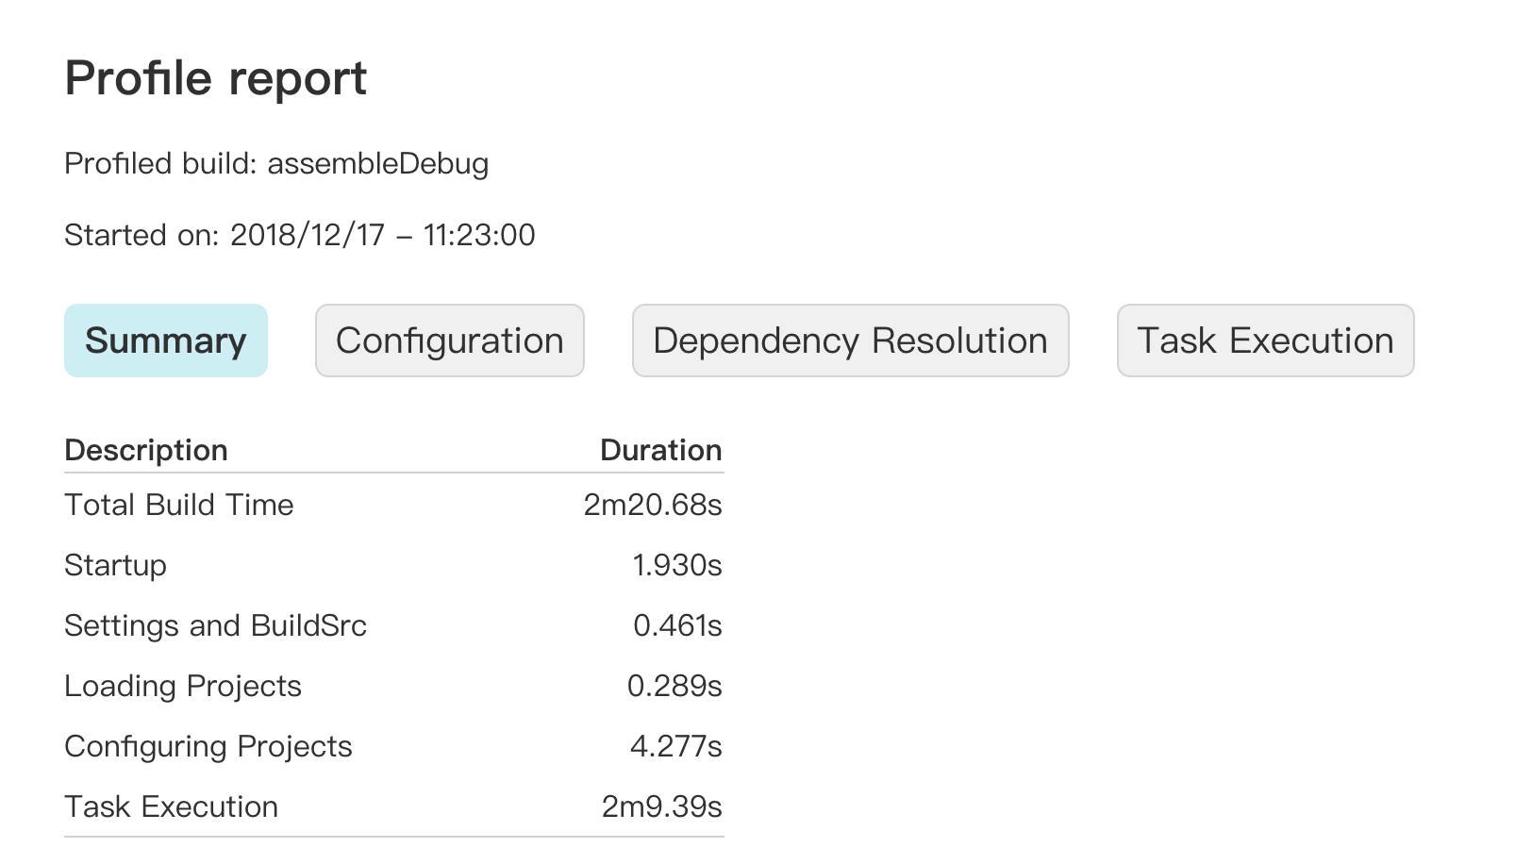Open the Configuration tab
Image resolution: width=1532 pixels, height=864 pixels.
(x=450, y=341)
